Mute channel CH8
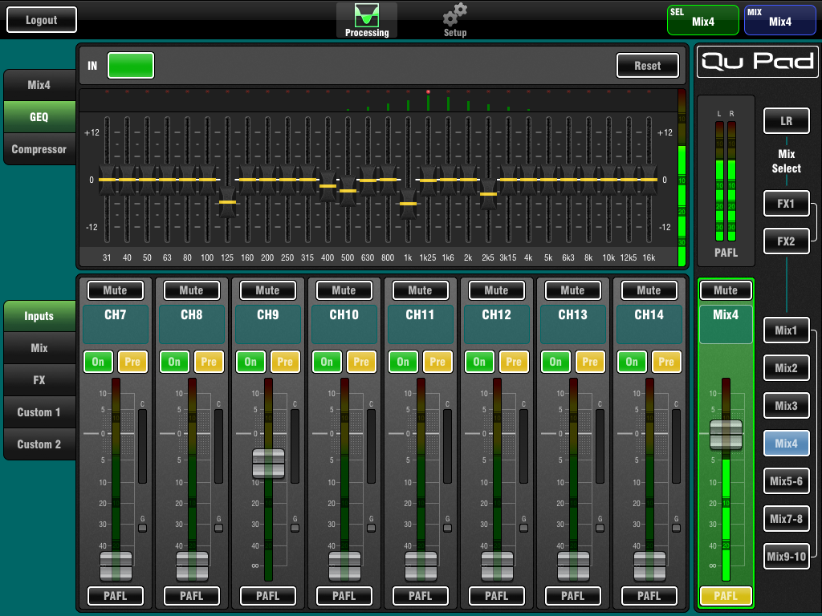Viewport: 822px width, 616px height. (x=191, y=290)
